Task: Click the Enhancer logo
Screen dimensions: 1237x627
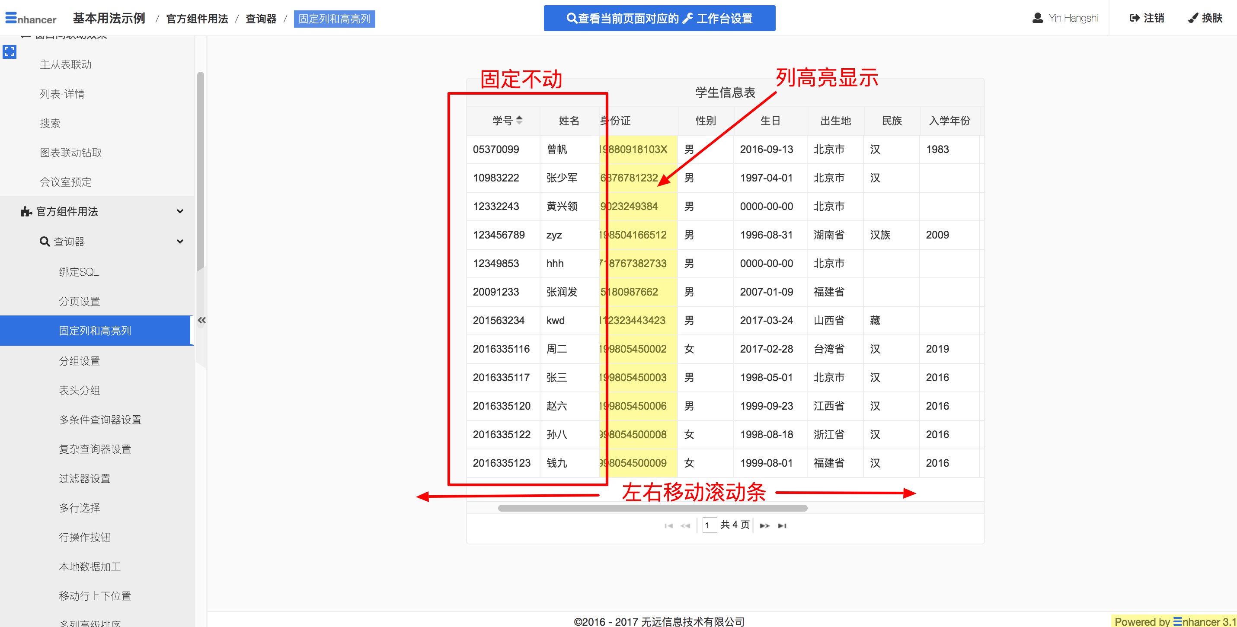Action: coord(31,18)
